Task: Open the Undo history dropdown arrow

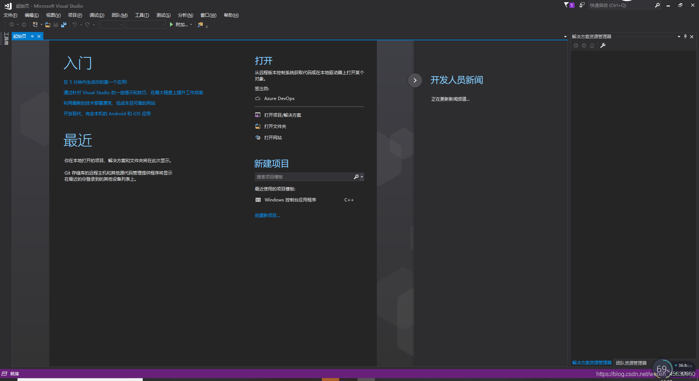Action: click(x=81, y=25)
